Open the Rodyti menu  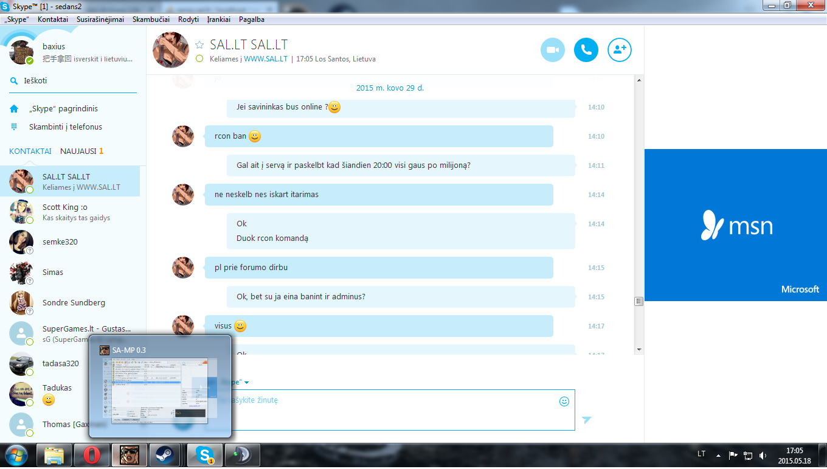189,19
